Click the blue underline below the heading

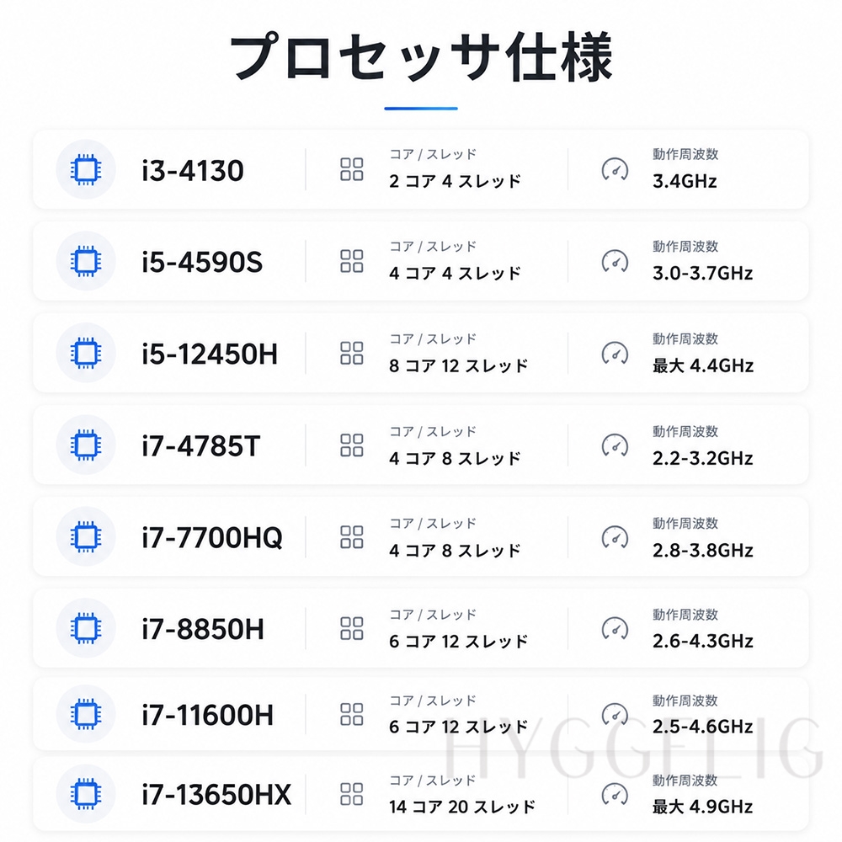pyautogui.click(x=421, y=109)
